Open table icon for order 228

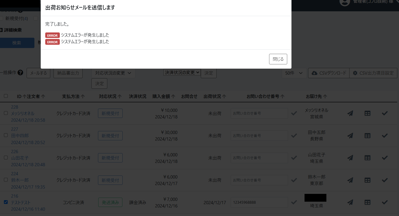(x=367, y=113)
